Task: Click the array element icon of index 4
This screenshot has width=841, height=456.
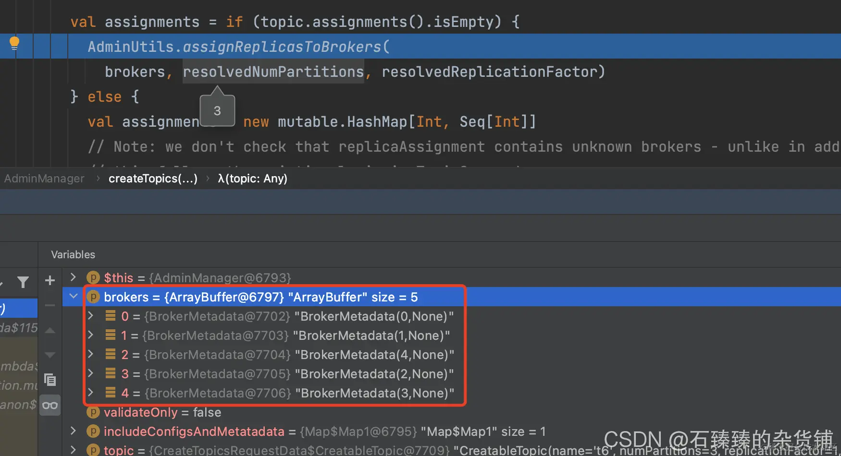Action: [111, 392]
